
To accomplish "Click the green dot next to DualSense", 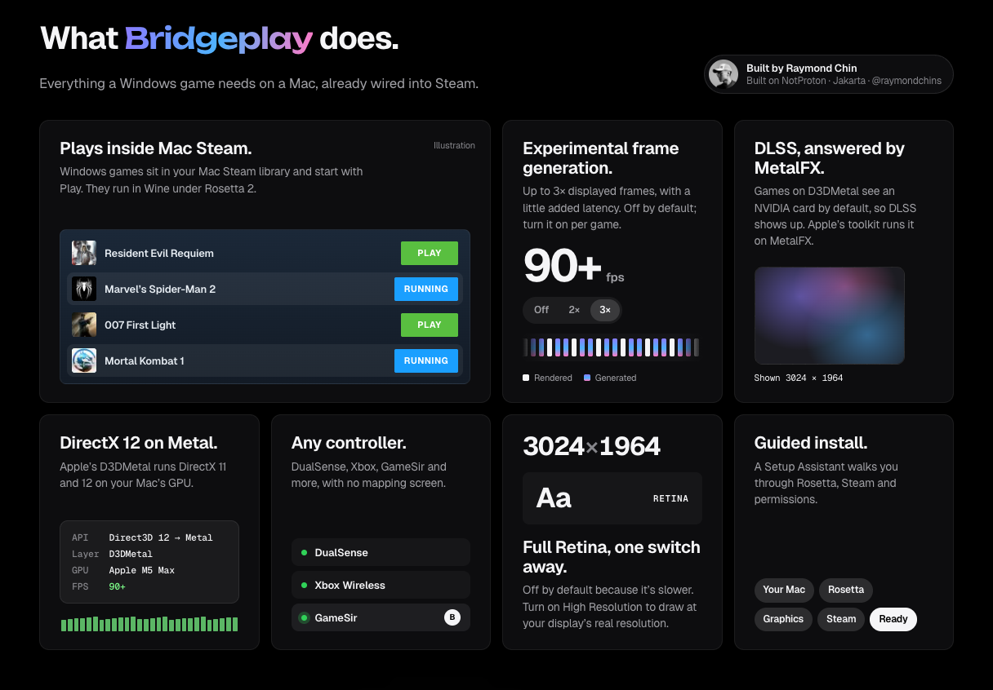I will click(304, 553).
